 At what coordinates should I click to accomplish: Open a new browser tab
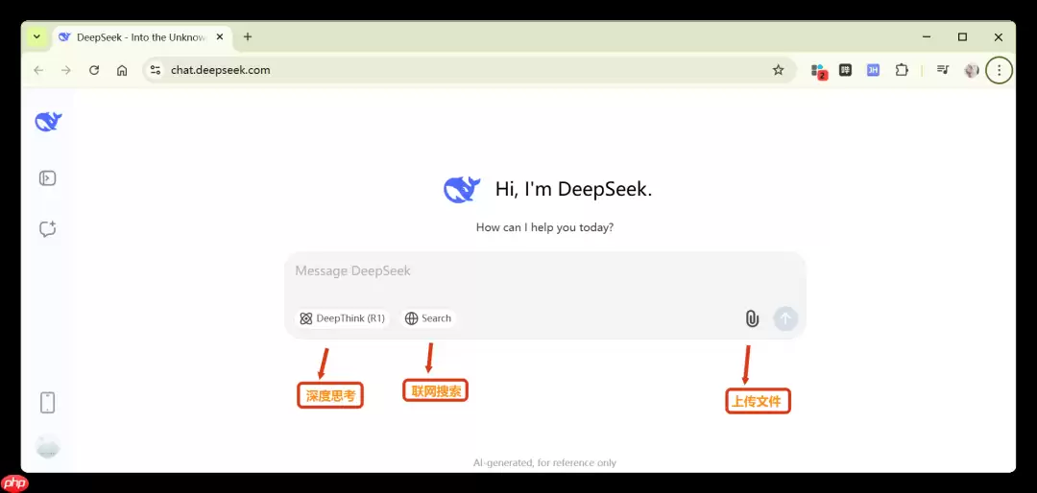coord(248,37)
